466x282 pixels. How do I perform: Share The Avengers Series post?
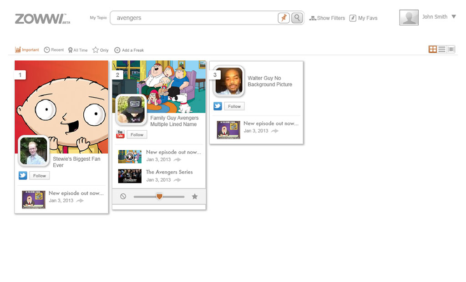177,180
